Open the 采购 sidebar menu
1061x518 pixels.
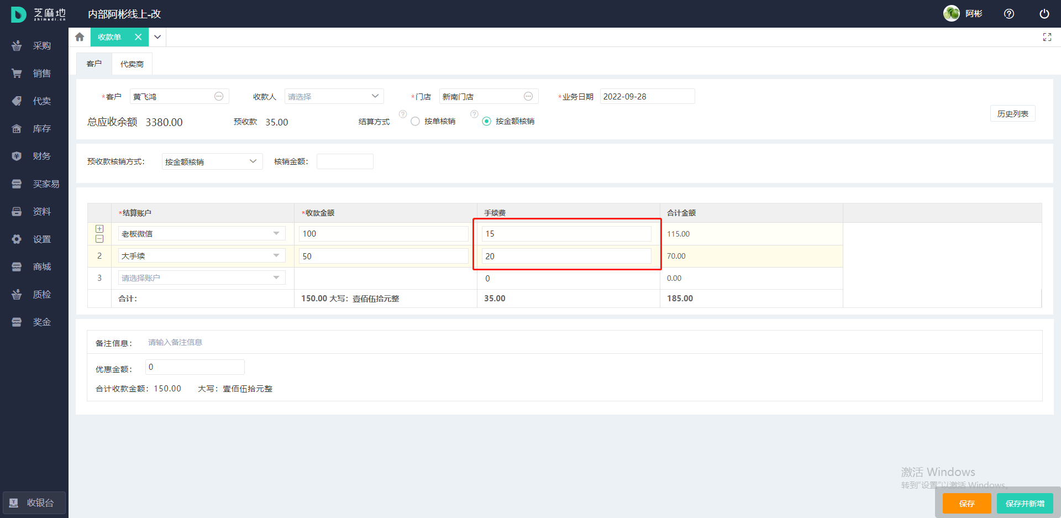tap(34, 45)
